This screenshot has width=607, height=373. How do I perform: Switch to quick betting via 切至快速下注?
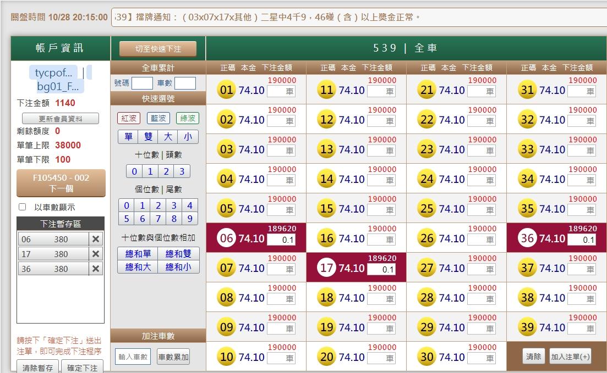click(x=158, y=49)
